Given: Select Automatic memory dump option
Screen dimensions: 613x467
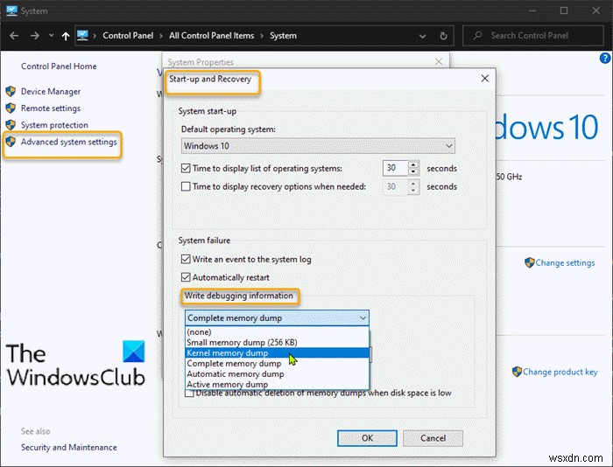Looking at the screenshot, I should click(x=277, y=374).
